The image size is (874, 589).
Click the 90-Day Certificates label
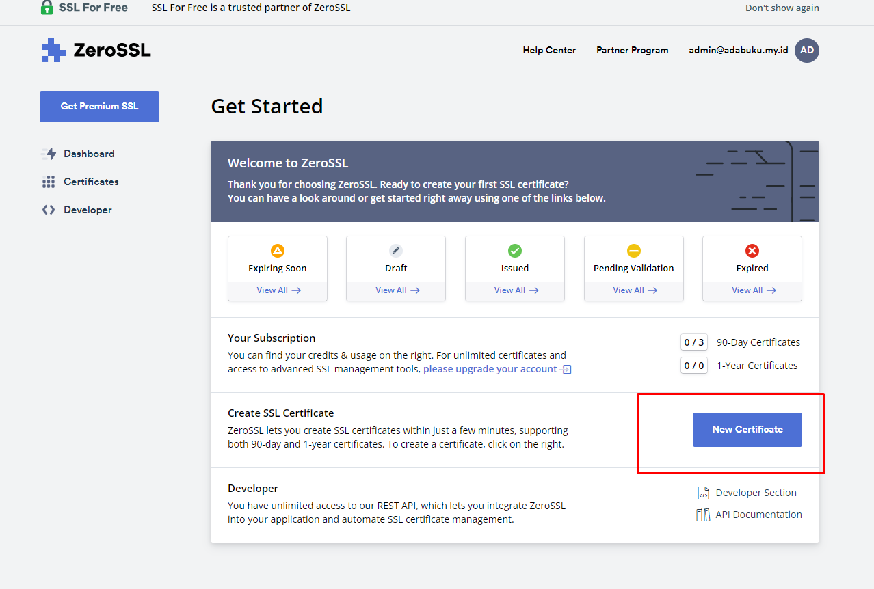pos(758,342)
